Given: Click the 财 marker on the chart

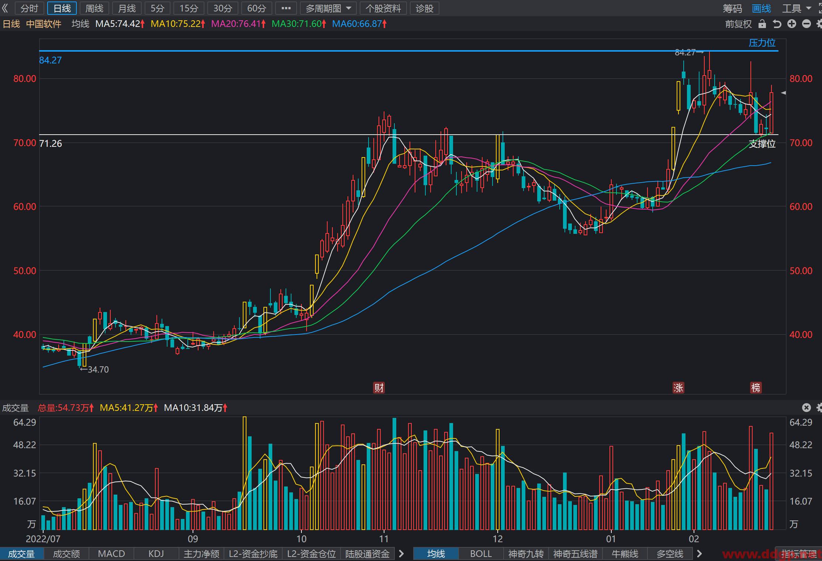Looking at the screenshot, I should [x=379, y=388].
